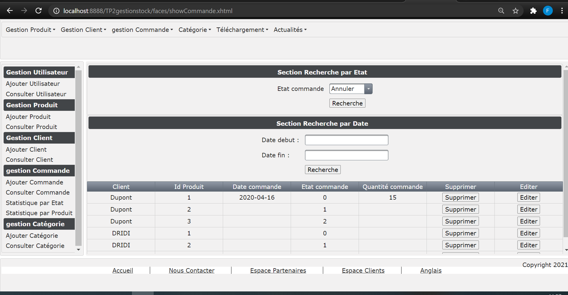Click the sidebar menu vertical scrollbar
568x295 pixels.
tap(79, 158)
